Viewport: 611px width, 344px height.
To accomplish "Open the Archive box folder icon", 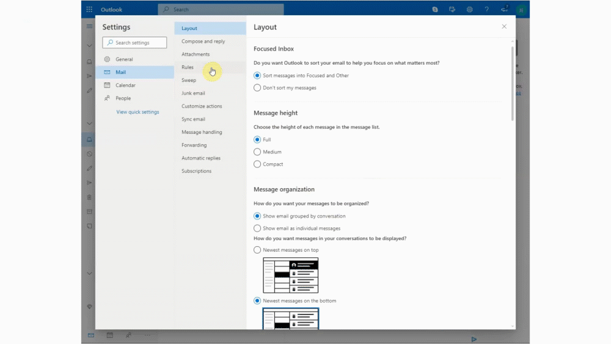I will tap(89, 211).
